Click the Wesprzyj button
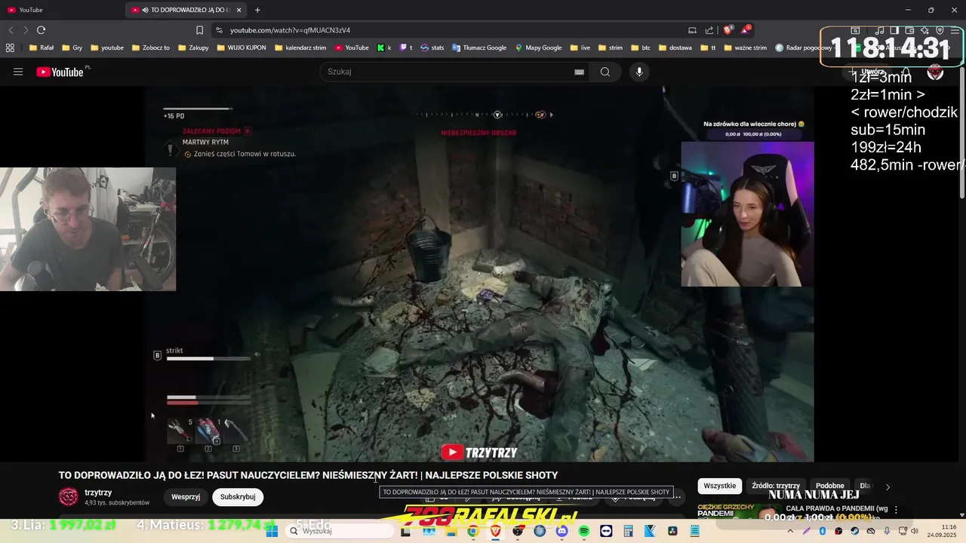 (x=186, y=497)
